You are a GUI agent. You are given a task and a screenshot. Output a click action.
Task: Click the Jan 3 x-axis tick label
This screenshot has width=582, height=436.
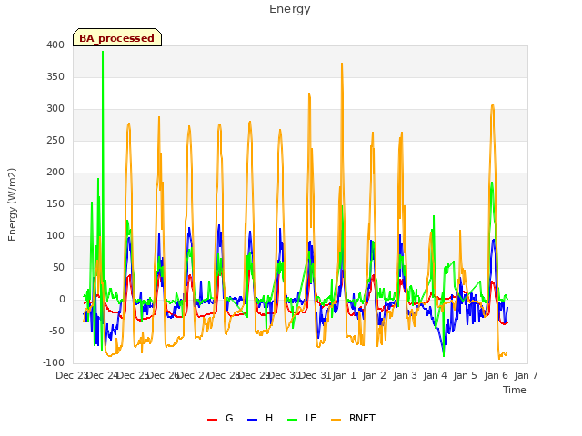point(405,375)
